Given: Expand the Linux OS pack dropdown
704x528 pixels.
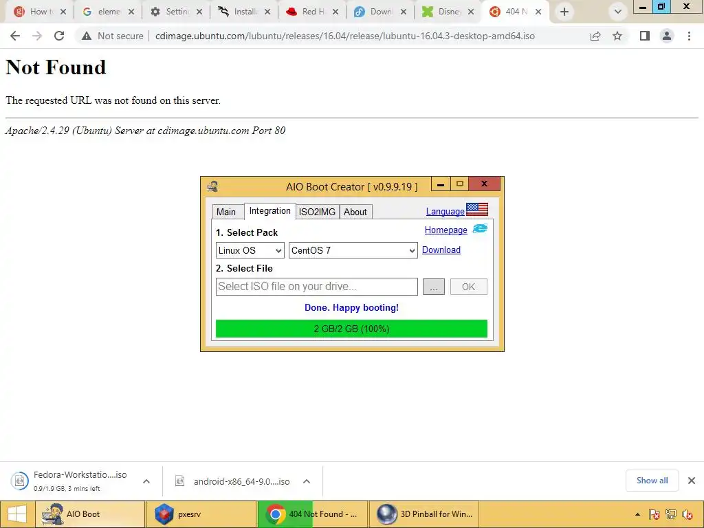Looking at the screenshot, I should (x=250, y=250).
